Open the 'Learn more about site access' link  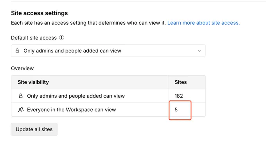(x=203, y=23)
